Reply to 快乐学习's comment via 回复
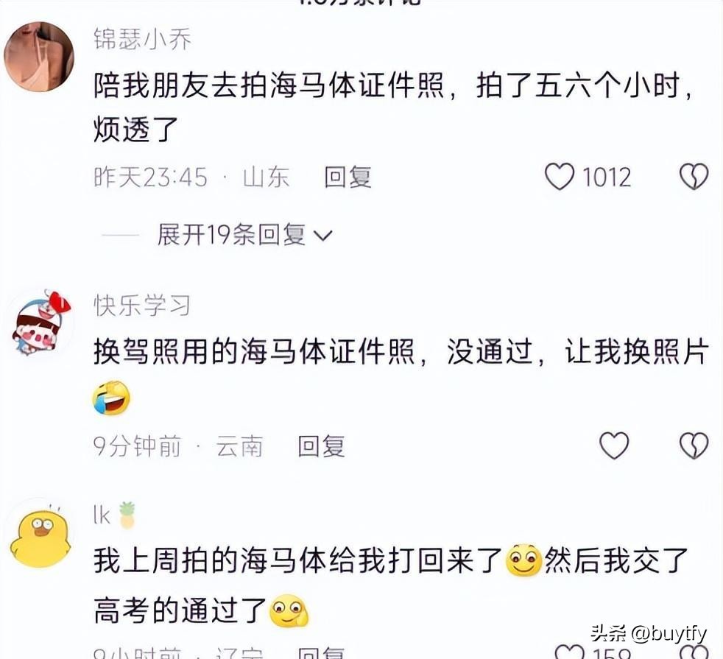The image size is (723, 659). [x=322, y=446]
